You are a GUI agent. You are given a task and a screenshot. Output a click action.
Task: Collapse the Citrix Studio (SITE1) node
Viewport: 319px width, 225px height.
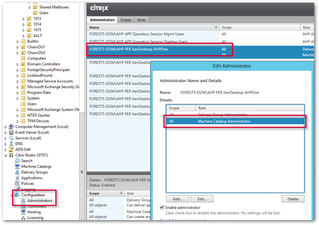click(x=5, y=156)
